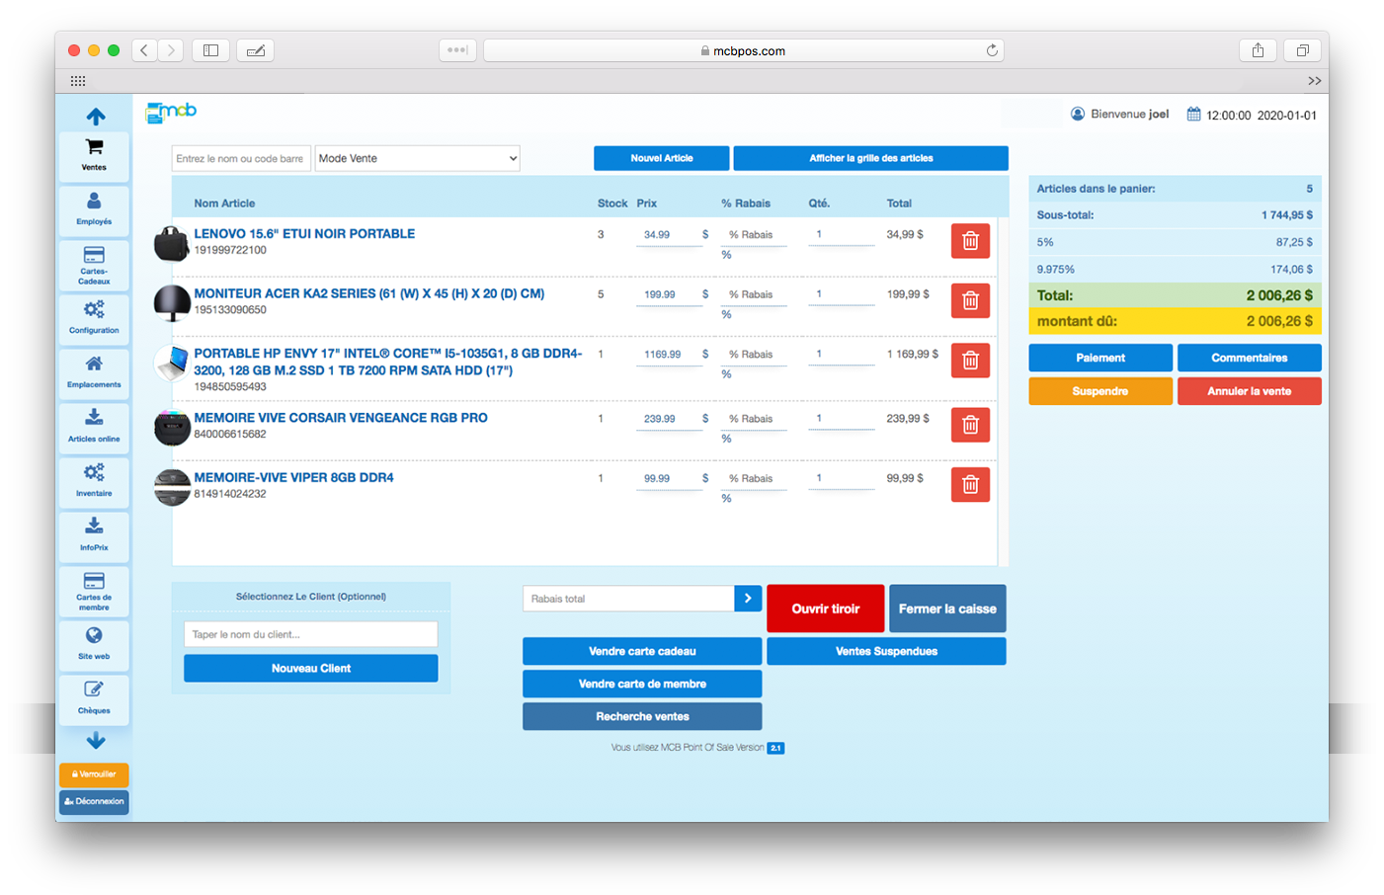This screenshot has height=895, width=1384.
Task: Open Safari bookmarks grid icon
Action: [78, 81]
